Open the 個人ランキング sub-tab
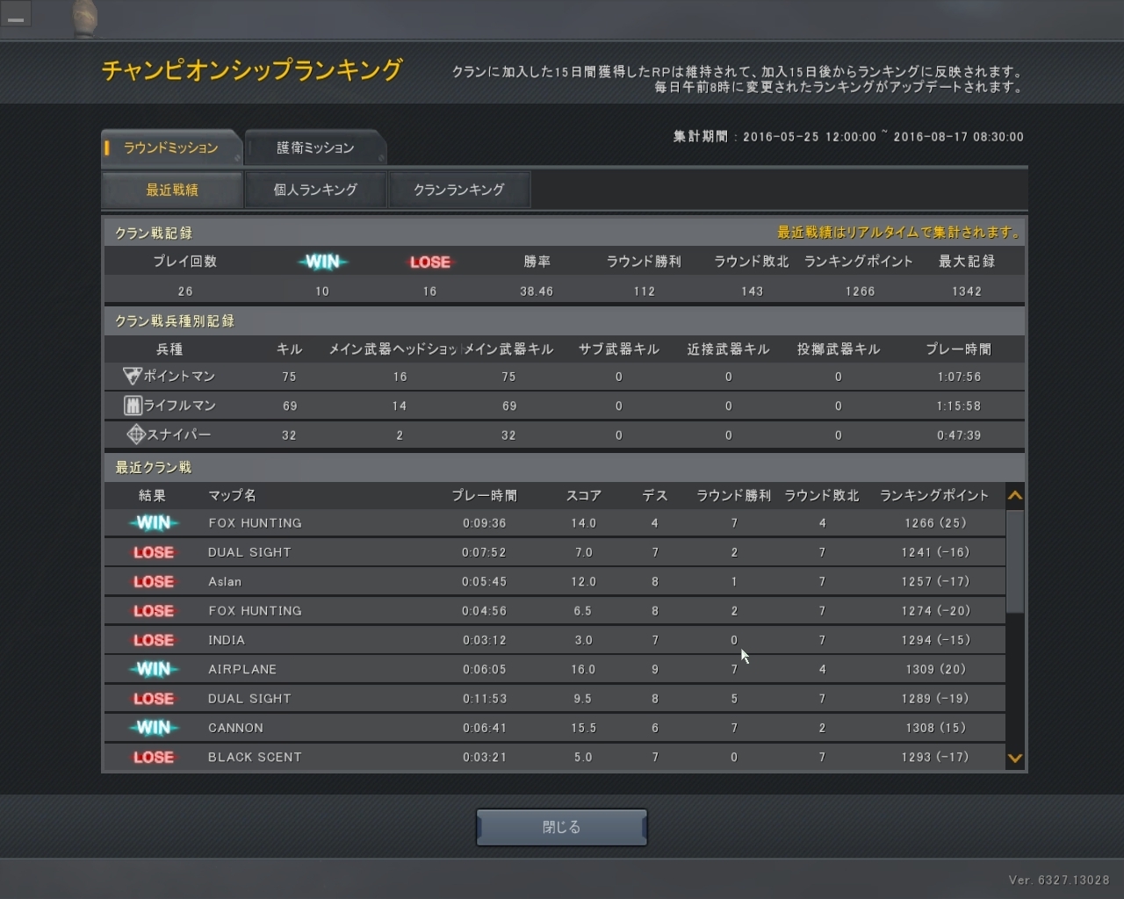Screen dimensions: 1124x899 pyautogui.click(x=315, y=190)
